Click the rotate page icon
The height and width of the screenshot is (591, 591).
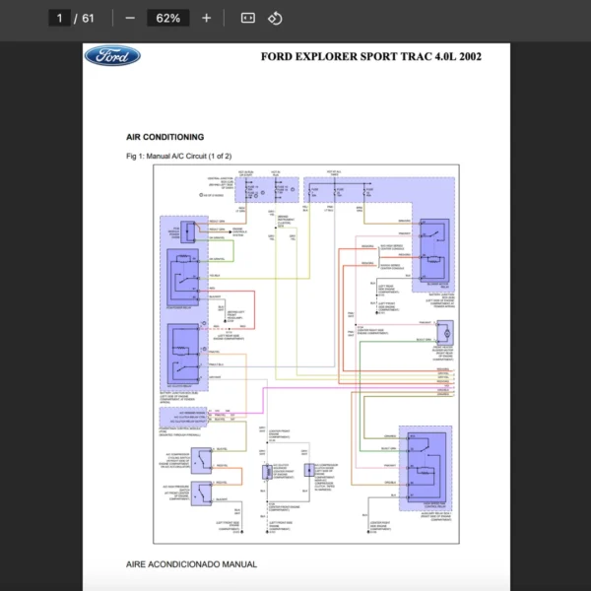(x=275, y=18)
